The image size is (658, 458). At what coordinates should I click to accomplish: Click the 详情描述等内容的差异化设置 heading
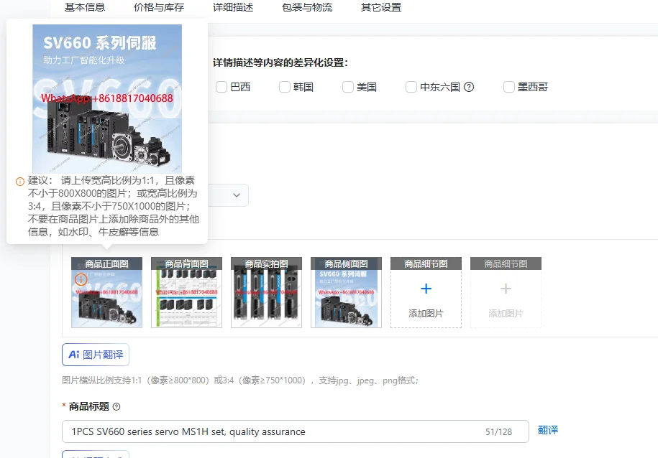(280, 63)
